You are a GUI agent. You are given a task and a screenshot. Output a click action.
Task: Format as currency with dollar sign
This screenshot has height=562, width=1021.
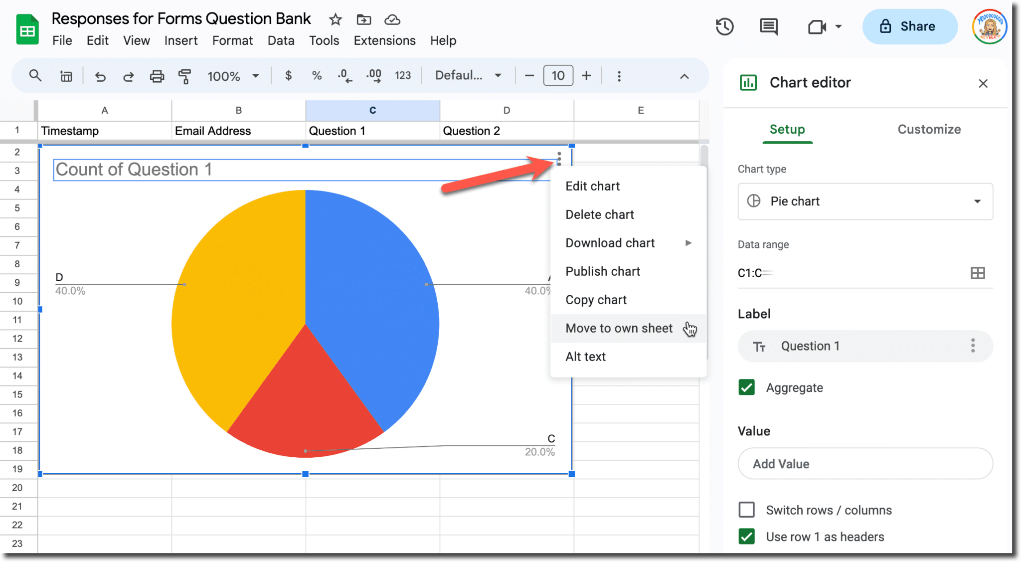tap(288, 76)
